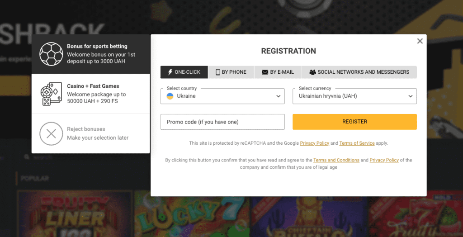This screenshot has width=463, height=237.
Task: Expand the Select currency dropdown
Action: (354, 96)
